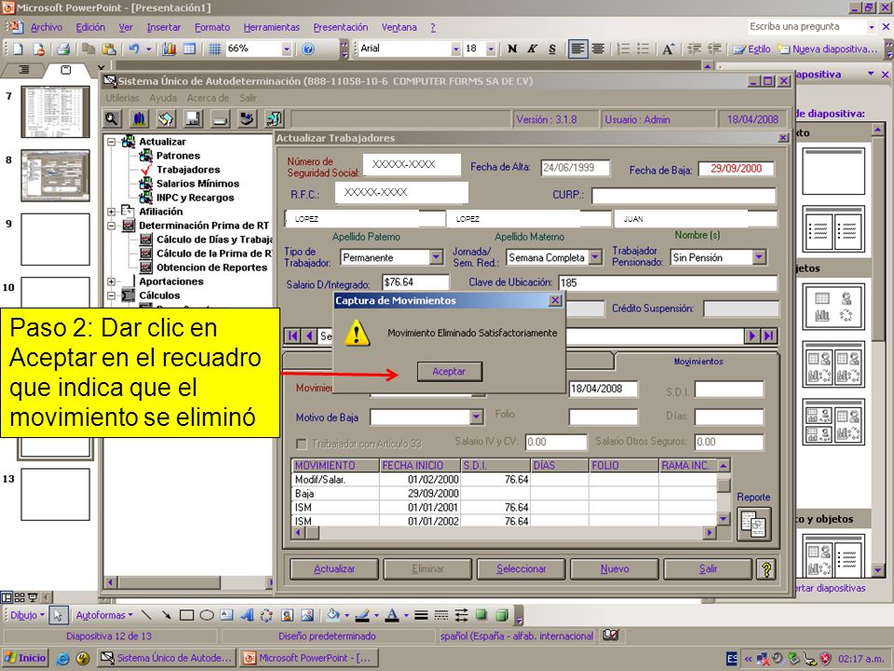This screenshot has height=671, width=894.
Task: Click the Actualizar button at the bottom
Action: (334, 568)
